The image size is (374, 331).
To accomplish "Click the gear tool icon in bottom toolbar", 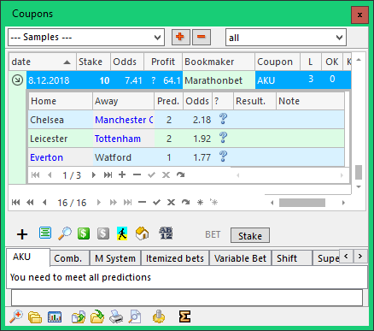I will click(159, 316).
